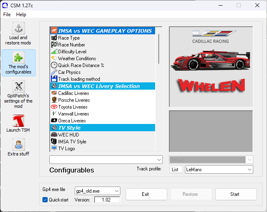Select IMSA TV Style text

(72, 141)
